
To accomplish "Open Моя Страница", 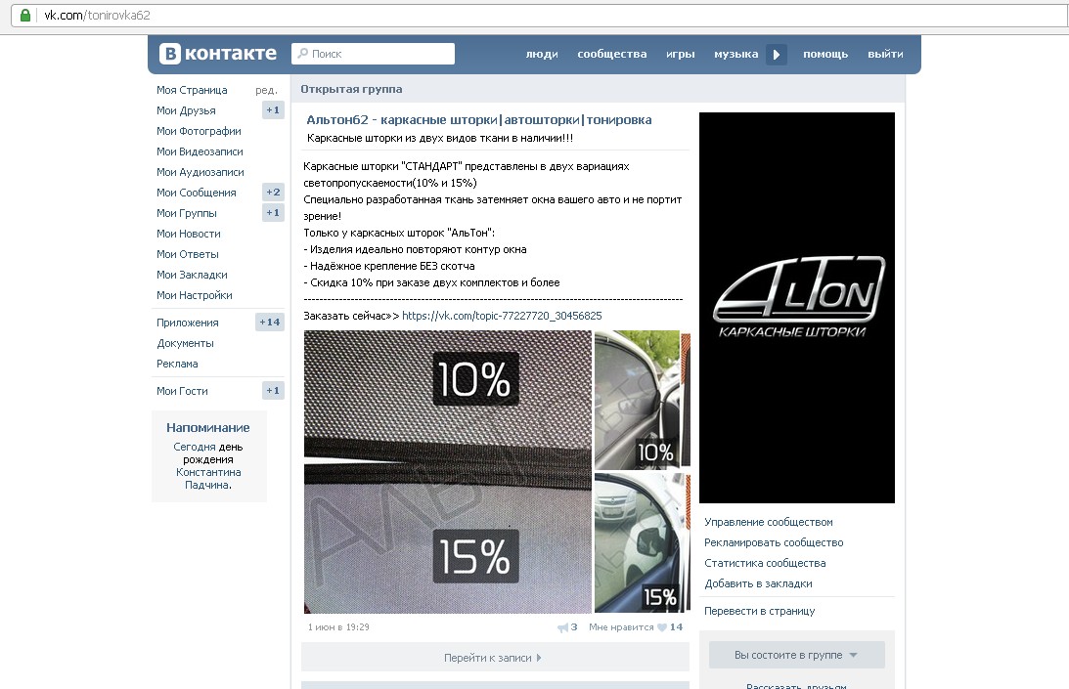I will click(x=192, y=90).
